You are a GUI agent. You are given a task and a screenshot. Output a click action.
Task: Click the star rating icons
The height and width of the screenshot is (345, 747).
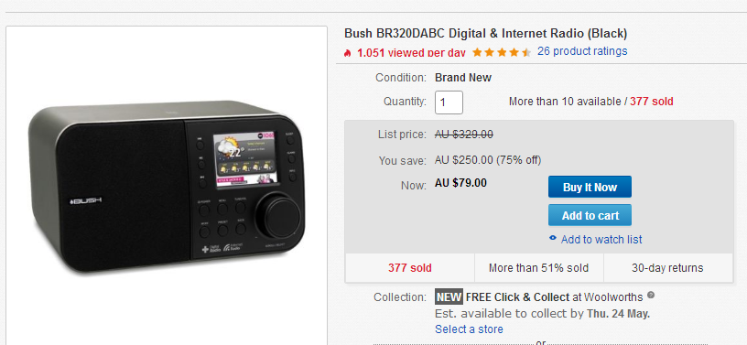point(501,52)
